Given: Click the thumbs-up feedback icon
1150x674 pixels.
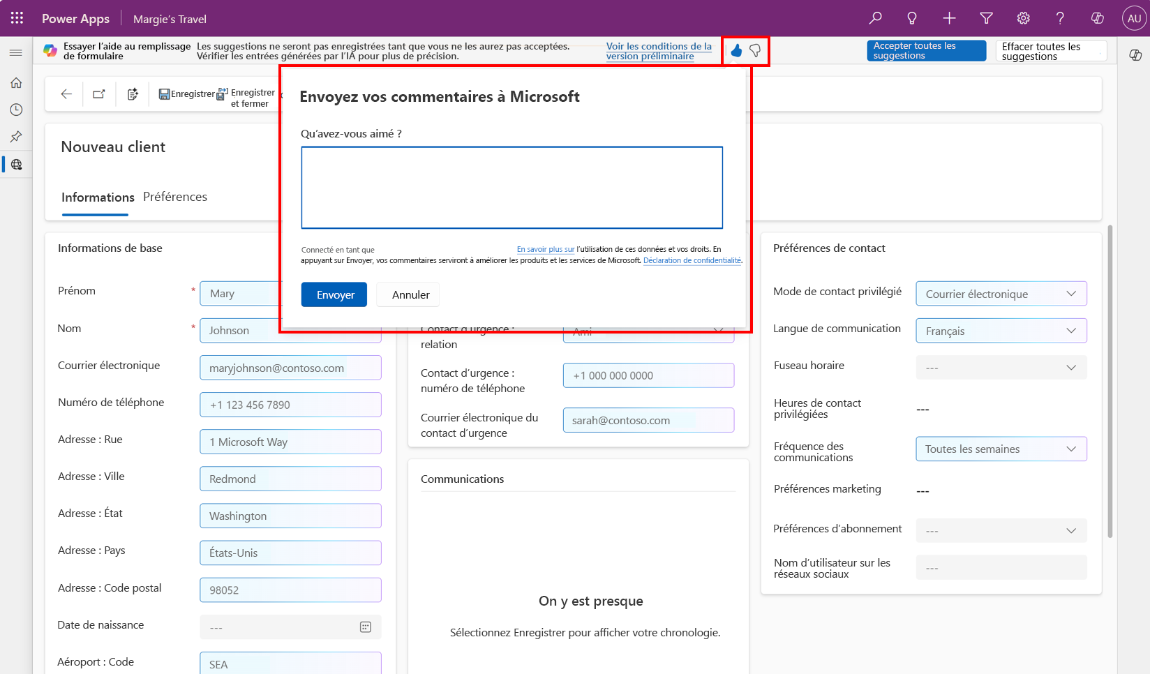Looking at the screenshot, I should coord(736,50).
